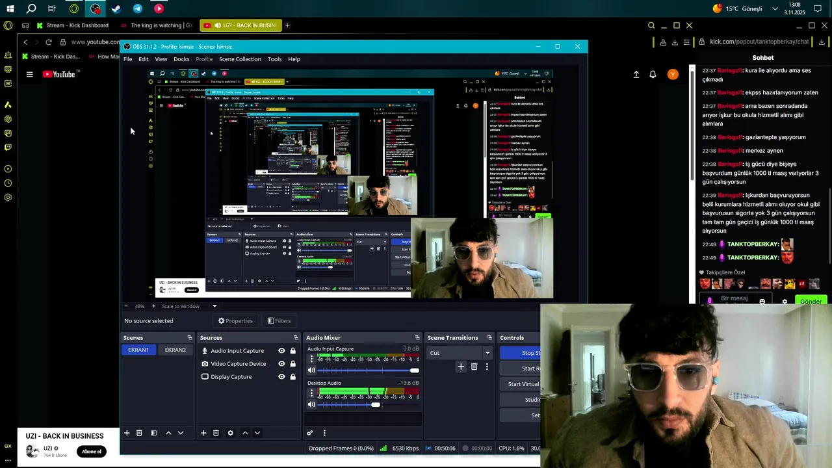Open Desktop Audio three-dot options
The image size is (832, 468).
(311, 393)
